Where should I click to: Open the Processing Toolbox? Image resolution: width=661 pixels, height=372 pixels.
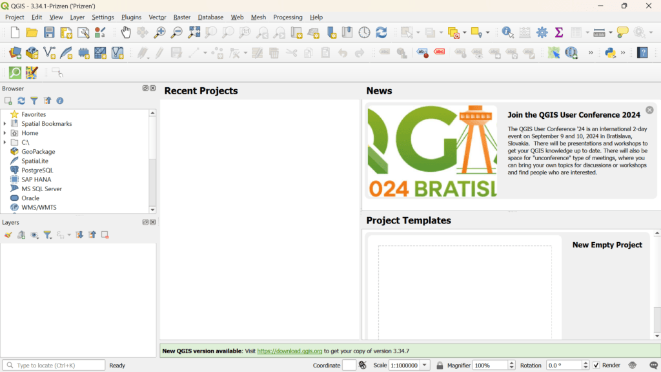(x=541, y=30)
